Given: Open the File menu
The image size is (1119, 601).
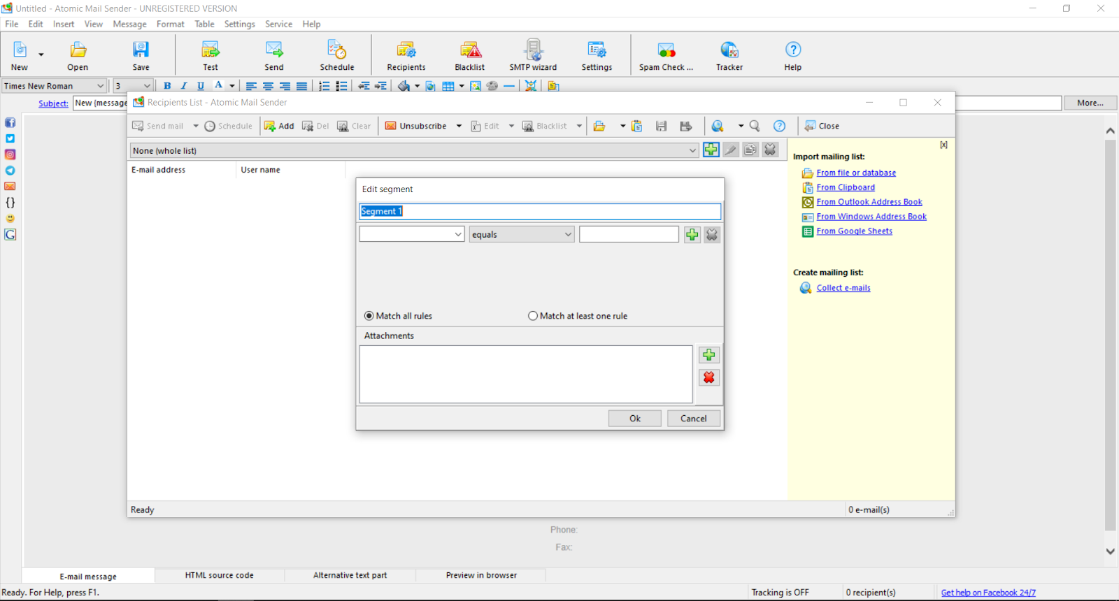Looking at the screenshot, I should click(12, 24).
